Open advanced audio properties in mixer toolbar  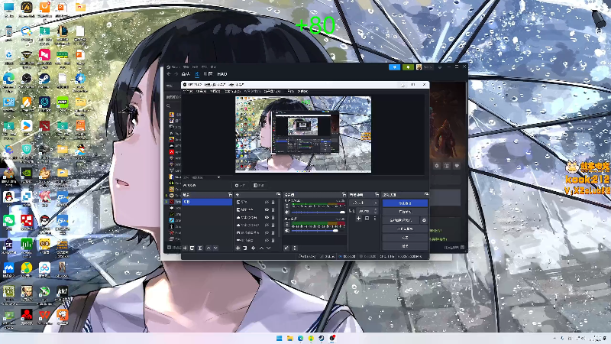coord(286,248)
